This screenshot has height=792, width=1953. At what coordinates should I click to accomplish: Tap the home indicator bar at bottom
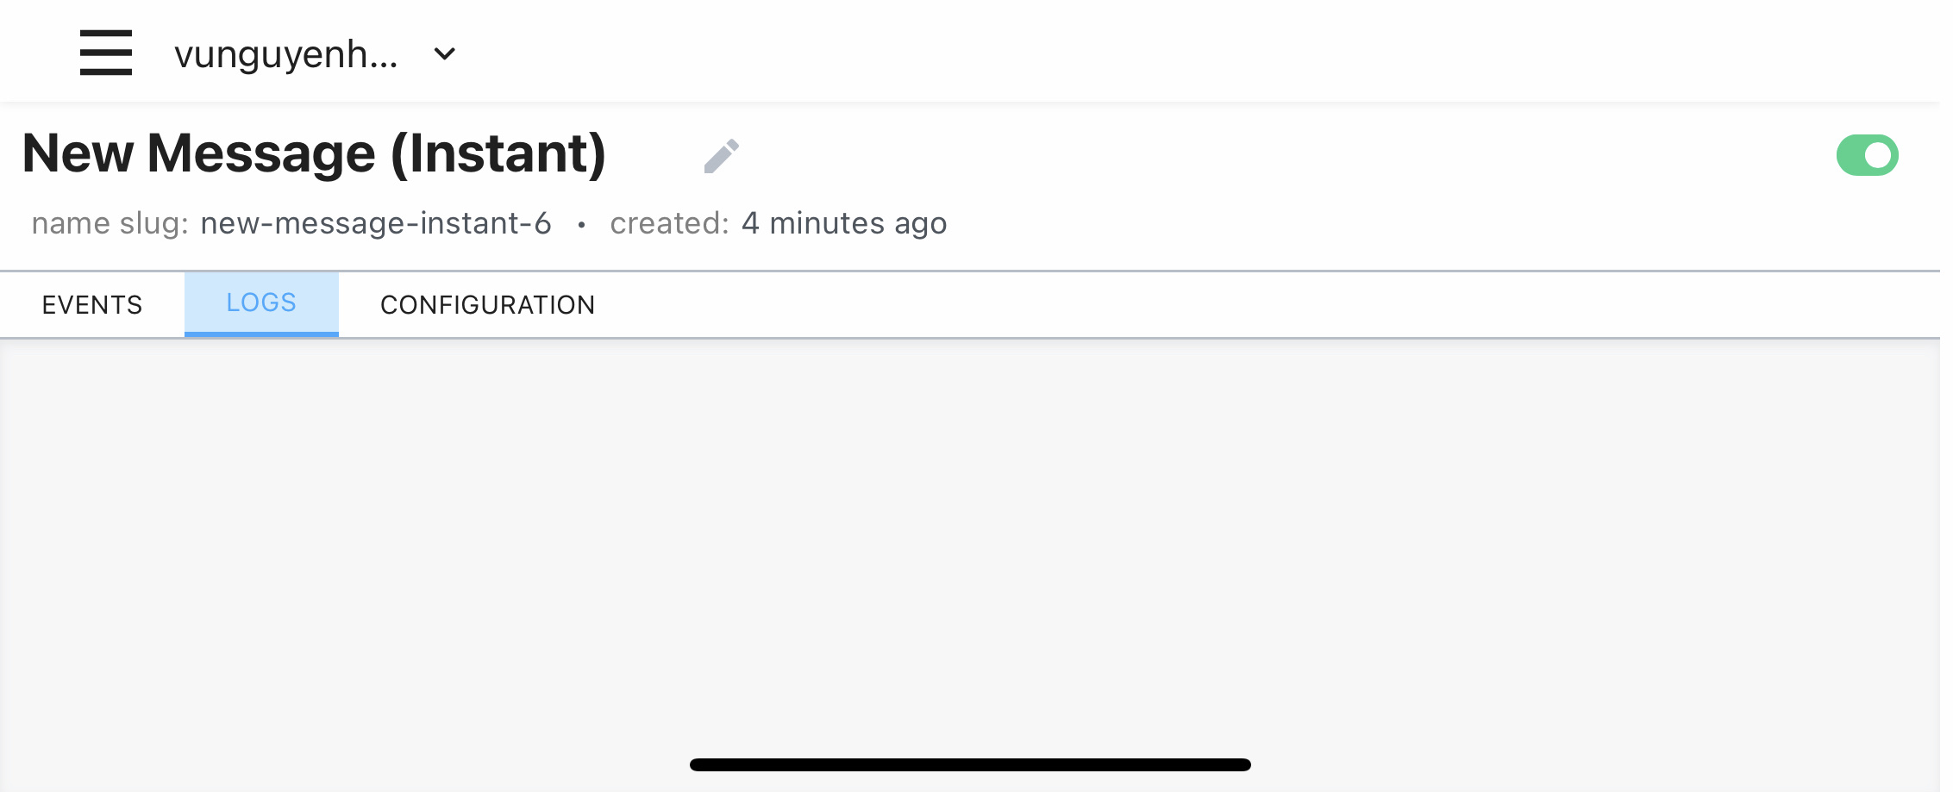pos(969,764)
